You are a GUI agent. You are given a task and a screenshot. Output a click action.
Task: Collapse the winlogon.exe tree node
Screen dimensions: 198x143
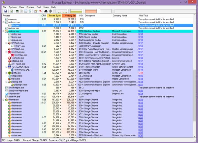coord(4,22)
